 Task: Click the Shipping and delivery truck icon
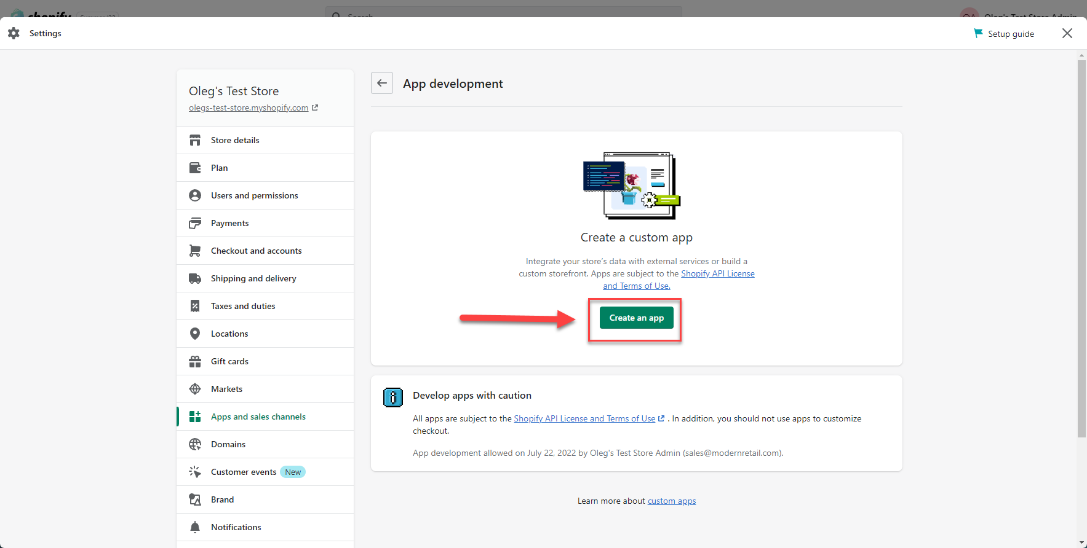(195, 278)
